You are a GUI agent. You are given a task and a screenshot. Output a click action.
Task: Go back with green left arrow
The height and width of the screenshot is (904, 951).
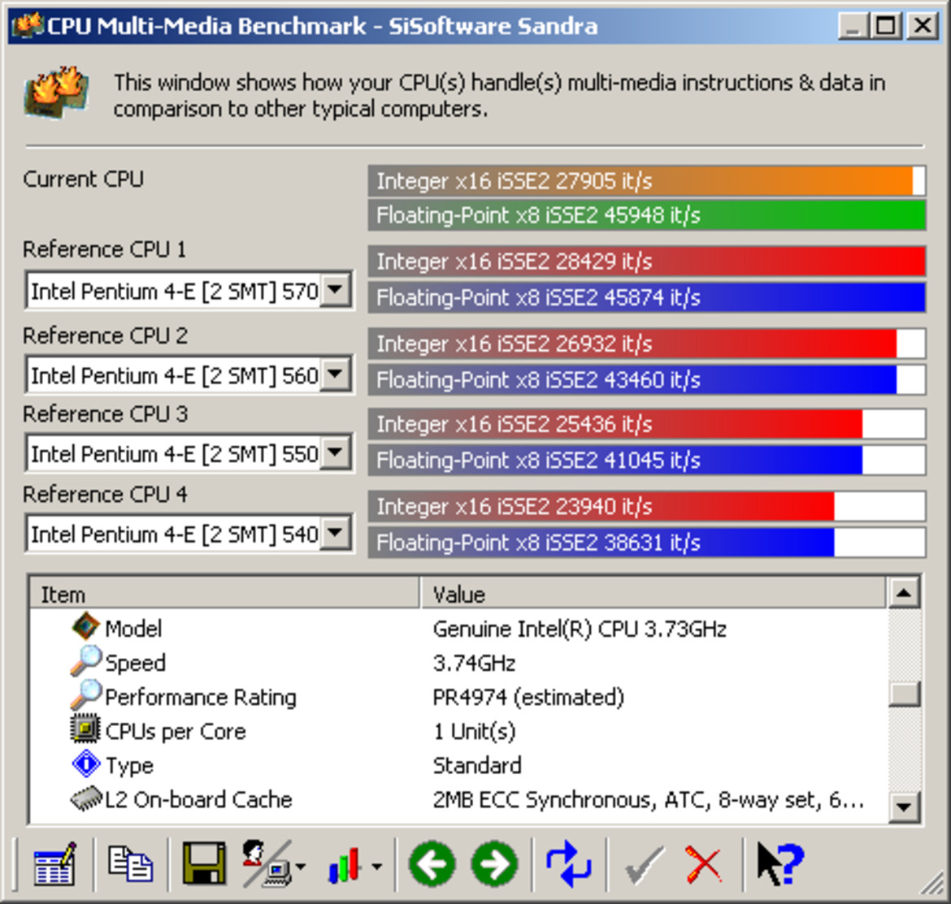432,864
